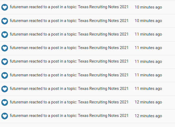Click heart icon on first 12 minutes ago entry
The height and width of the screenshot is (127, 175).
[x=5, y=102]
